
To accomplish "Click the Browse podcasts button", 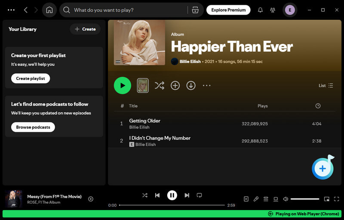I will point(33,127).
